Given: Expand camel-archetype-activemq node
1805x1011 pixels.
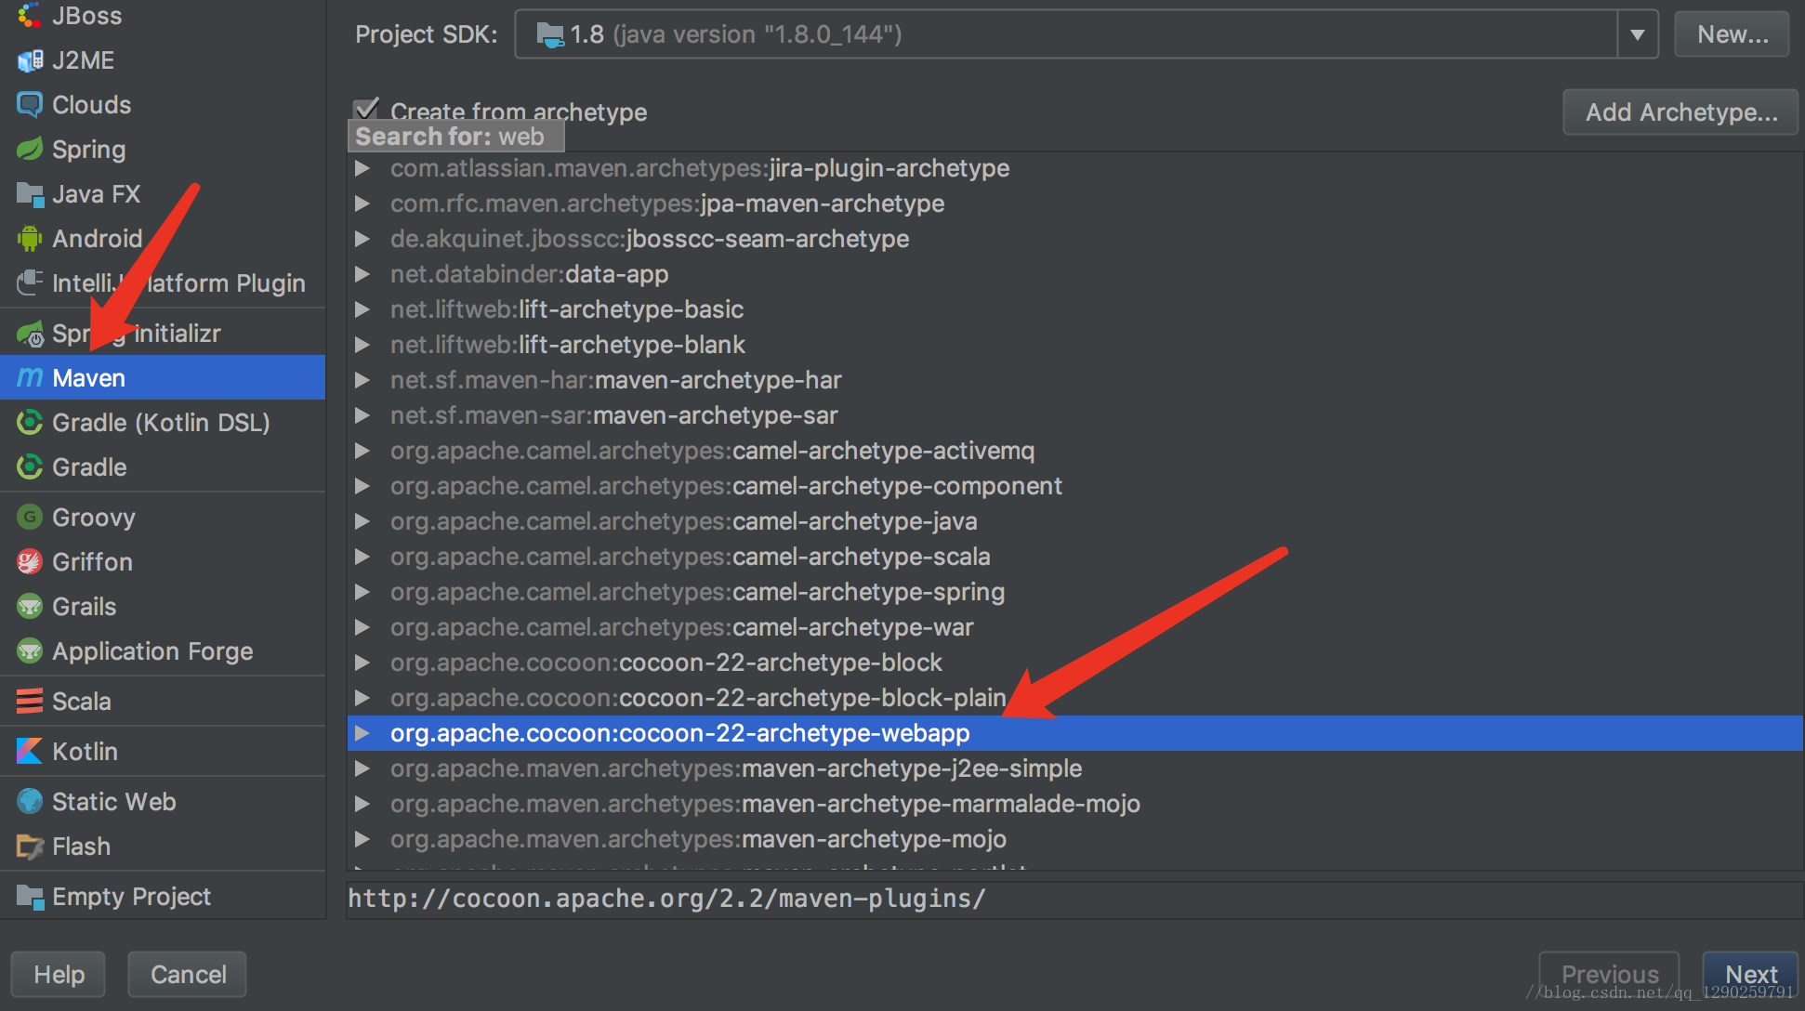Looking at the screenshot, I should tap(362, 451).
